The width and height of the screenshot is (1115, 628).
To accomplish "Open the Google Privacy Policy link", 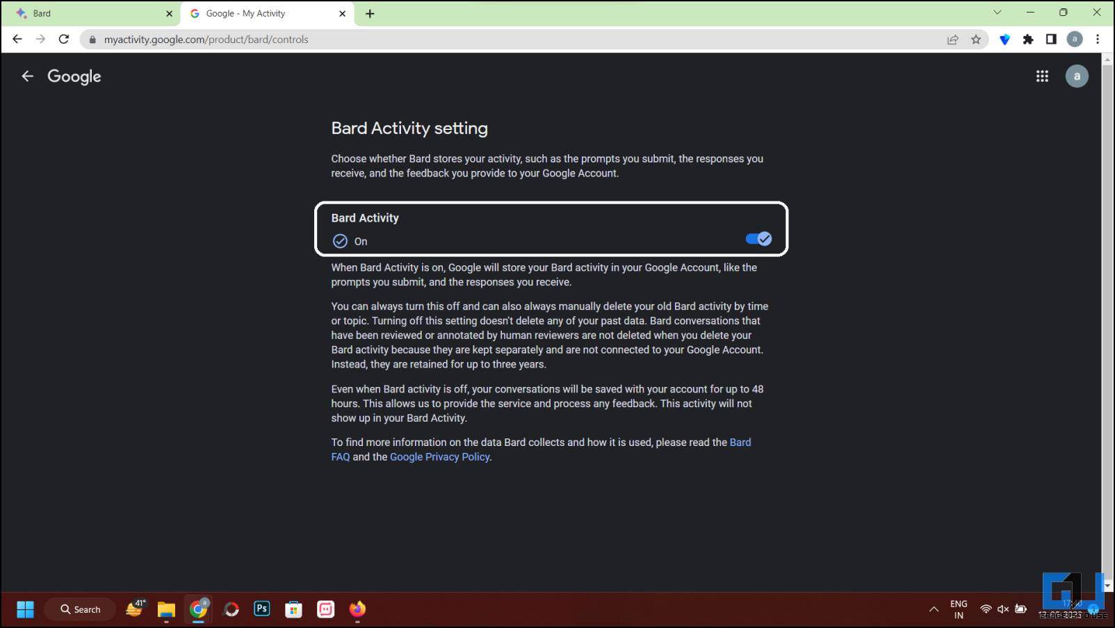I will pyautogui.click(x=439, y=457).
